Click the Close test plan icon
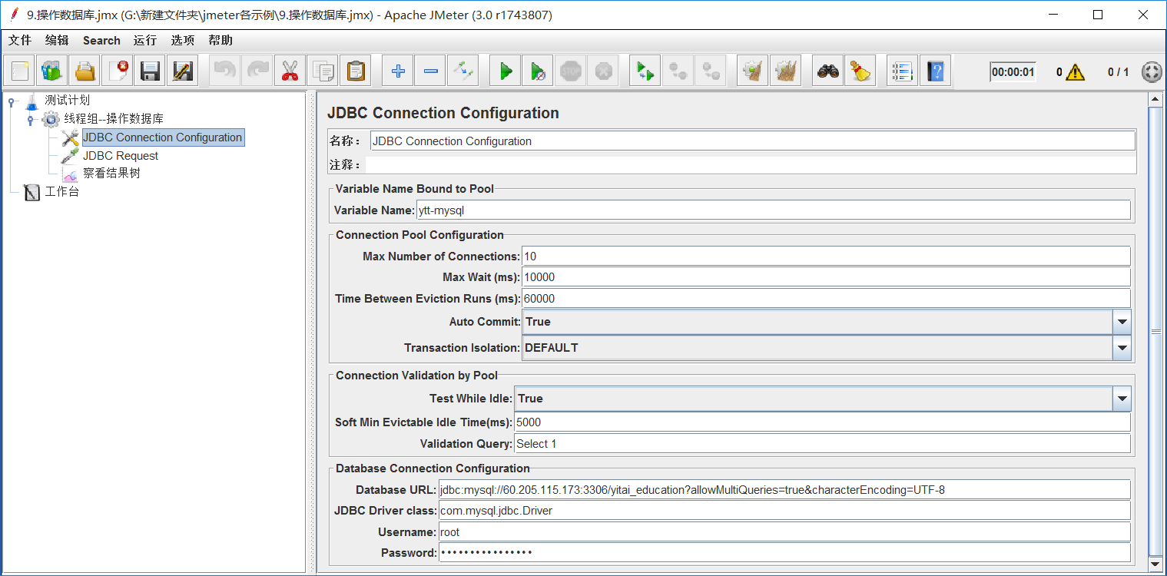Screen dimensions: 1167x576 pos(118,71)
